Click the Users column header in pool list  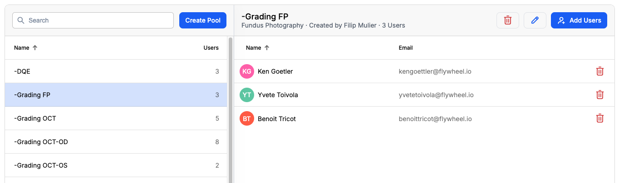point(211,48)
